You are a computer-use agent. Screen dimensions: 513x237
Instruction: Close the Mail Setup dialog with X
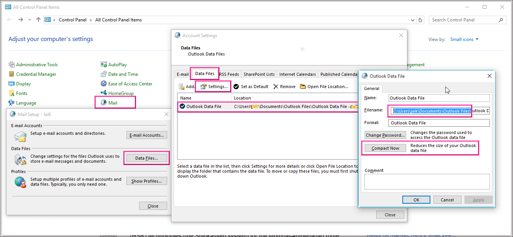coord(166,114)
